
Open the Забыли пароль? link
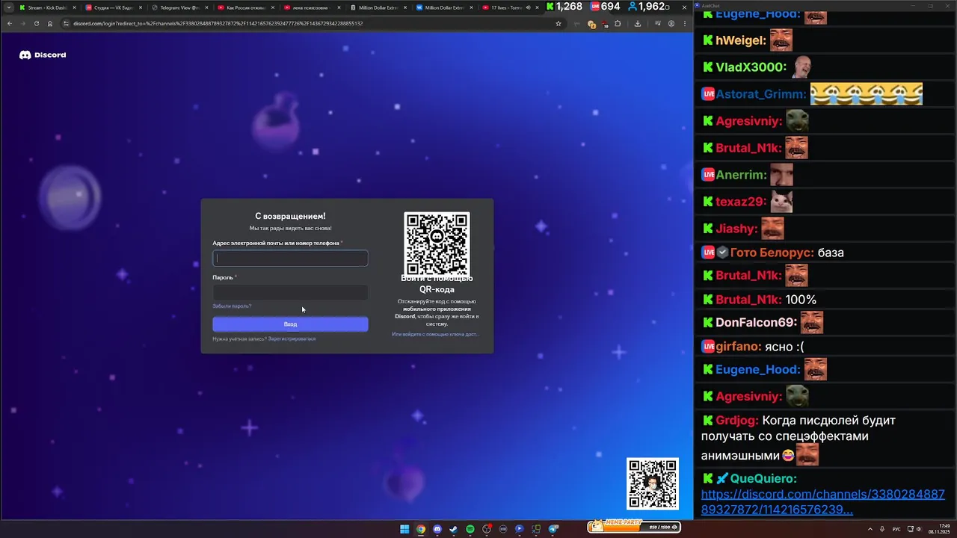pyautogui.click(x=232, y=306)
